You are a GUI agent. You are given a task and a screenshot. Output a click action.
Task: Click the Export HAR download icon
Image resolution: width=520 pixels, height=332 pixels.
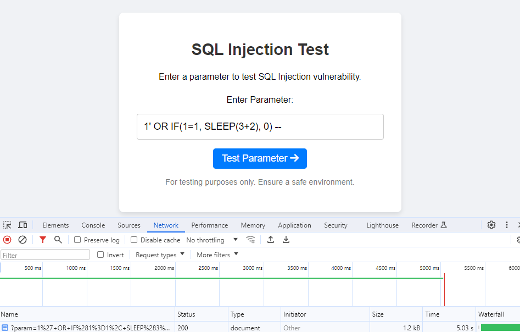coord(286,240)
